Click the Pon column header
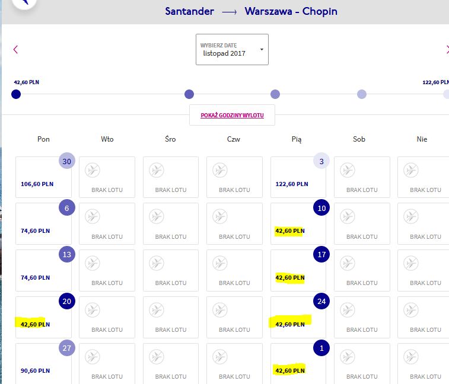Image resolution: width=449 pixels, height=384 pixels. click(x=43, y=139)
